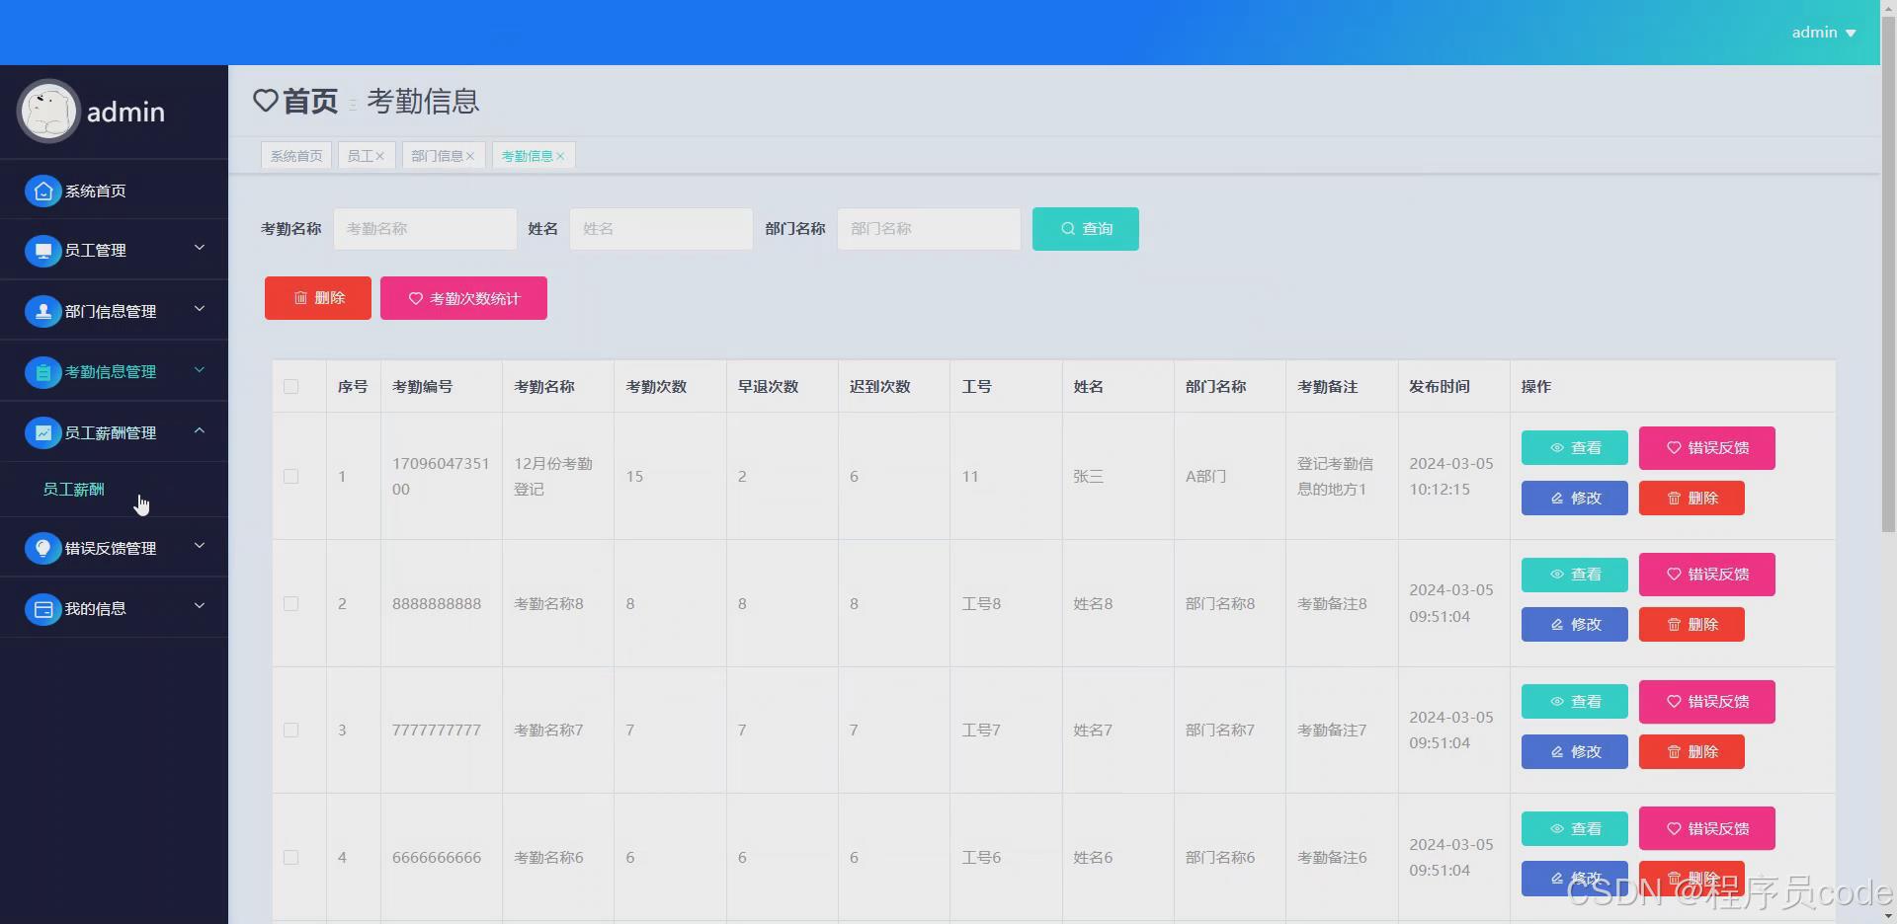Select the 系统首页 home icon in sidebar
The width and height of the screenshot is (1897, 924).
point(42,191)
